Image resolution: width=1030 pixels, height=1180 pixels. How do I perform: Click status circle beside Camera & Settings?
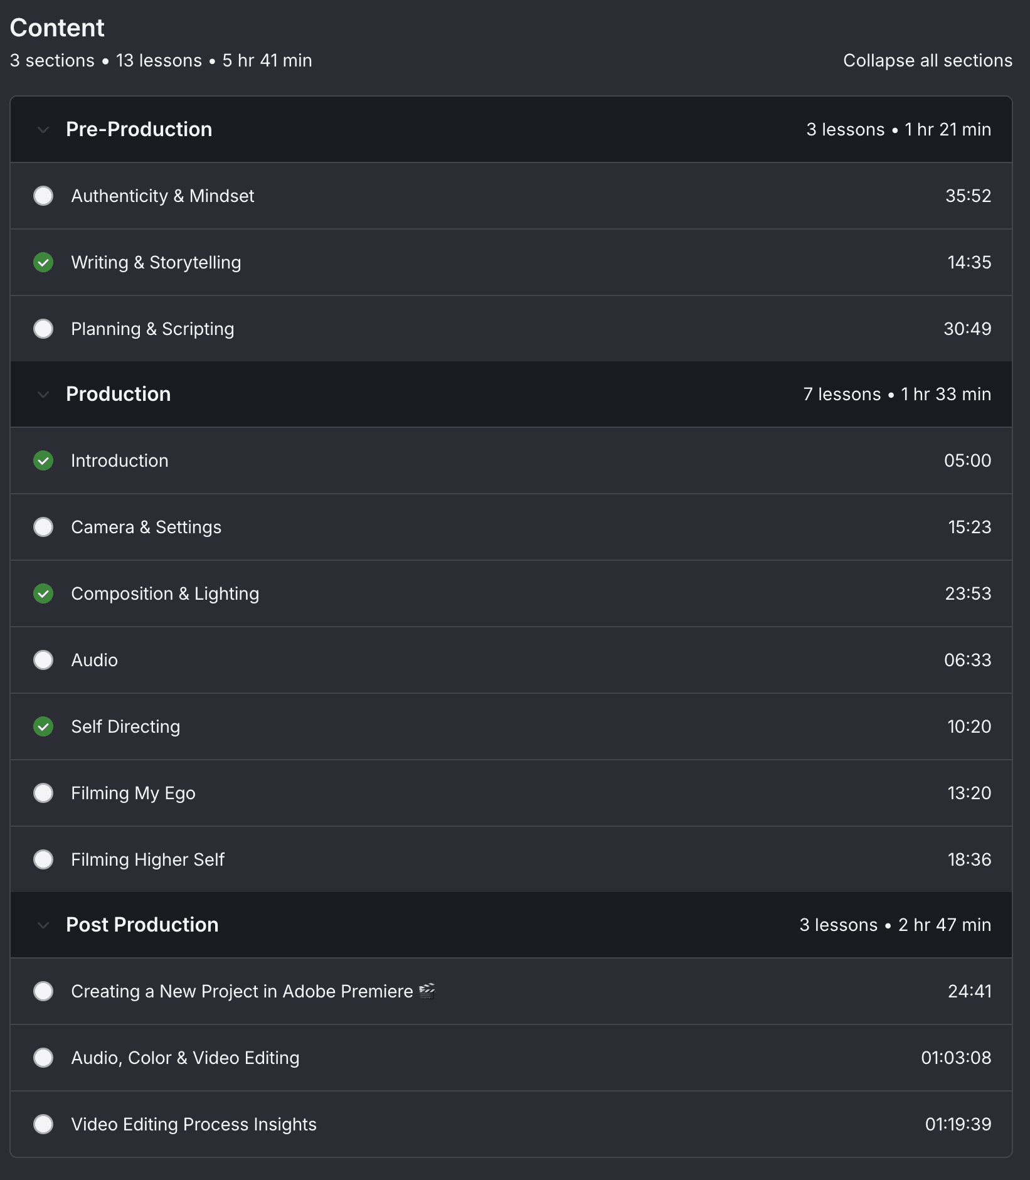(x=43, y=527)
